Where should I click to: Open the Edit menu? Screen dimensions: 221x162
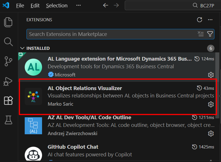[x=35, y=6]
